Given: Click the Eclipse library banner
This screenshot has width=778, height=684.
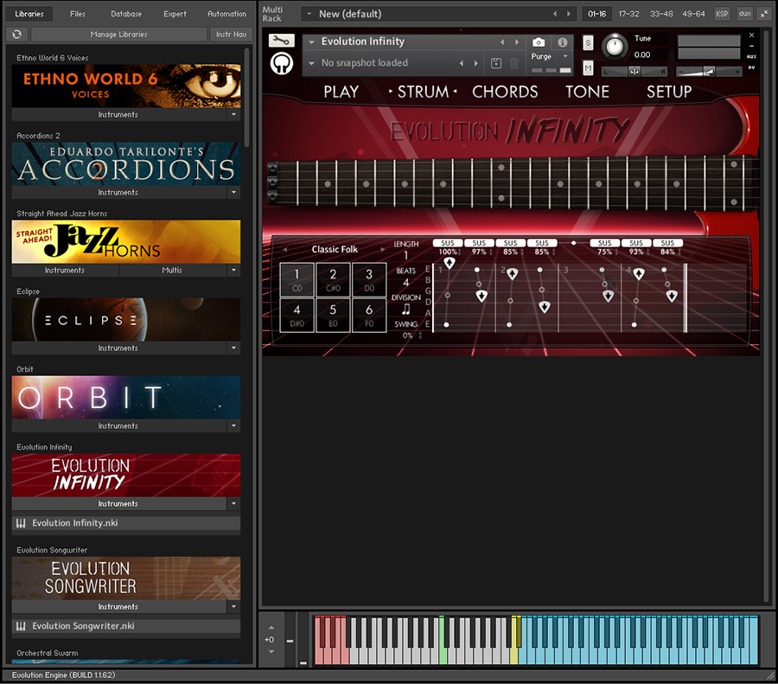Looking at the screenshot, I should point(126,320).
